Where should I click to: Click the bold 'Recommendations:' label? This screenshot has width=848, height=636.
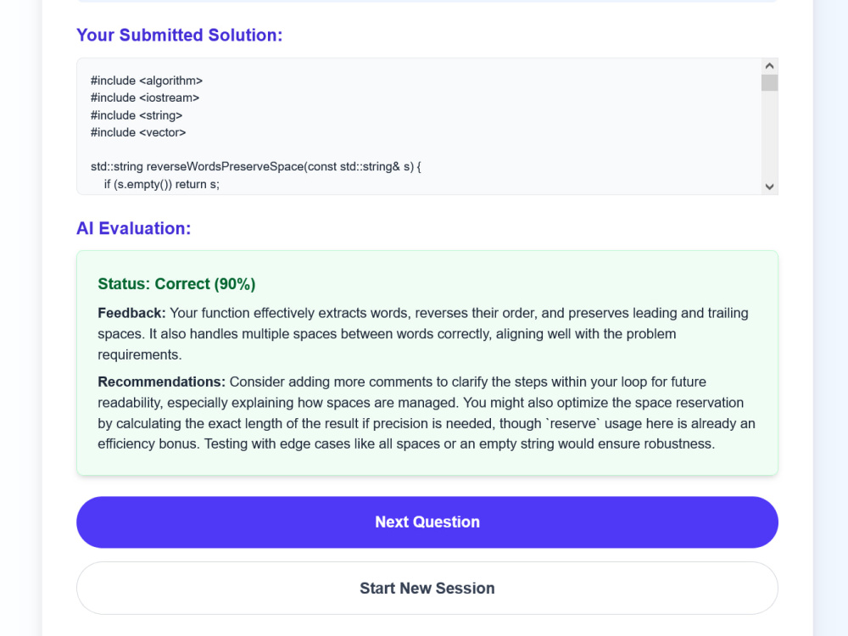pyautogui.click(x=161, y=382)
